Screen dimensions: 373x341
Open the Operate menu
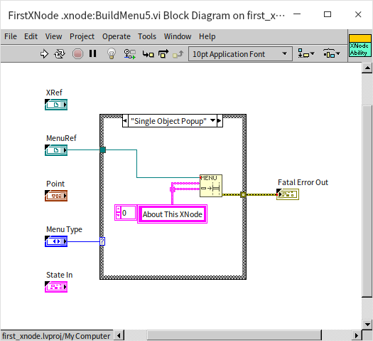coord(117,36)
